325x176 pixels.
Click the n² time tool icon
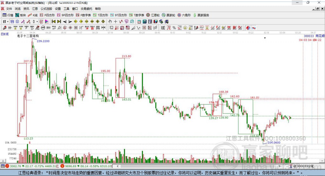pos(54,28)
